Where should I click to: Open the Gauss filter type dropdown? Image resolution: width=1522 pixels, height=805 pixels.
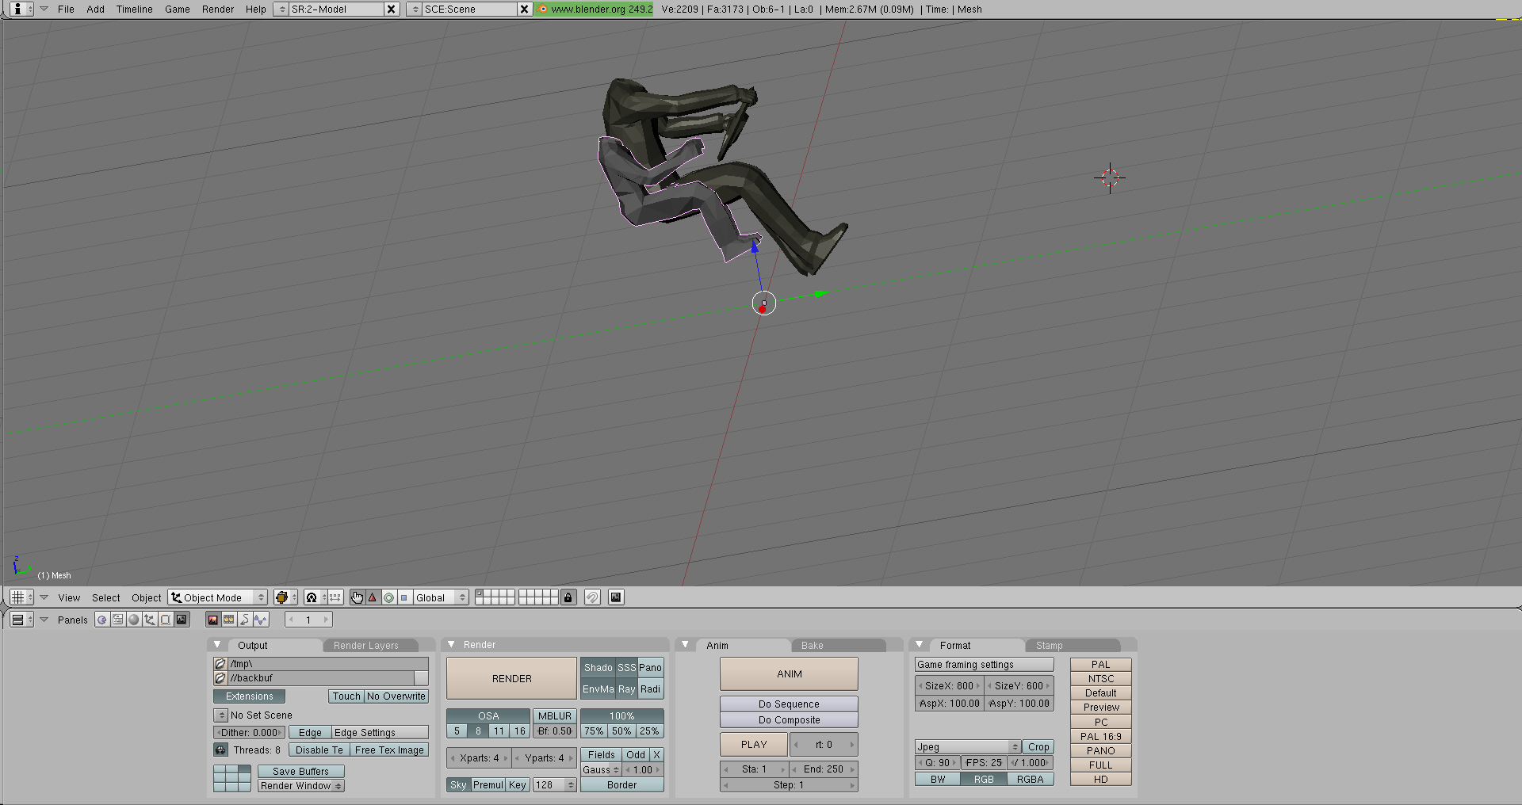[601, 770]
